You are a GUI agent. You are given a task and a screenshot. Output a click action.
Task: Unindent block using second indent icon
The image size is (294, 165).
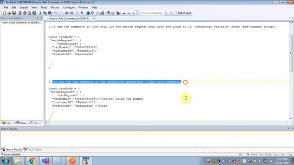[x=71, y=13]
